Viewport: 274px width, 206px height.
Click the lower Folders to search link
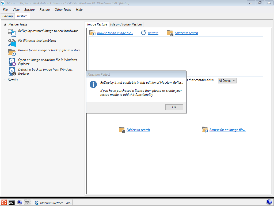click(138, 130)
